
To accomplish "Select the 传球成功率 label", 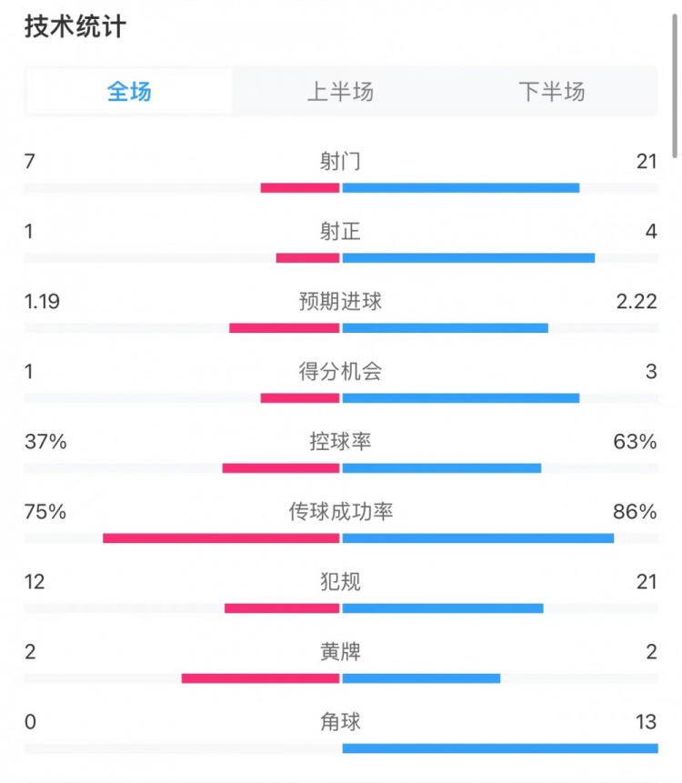I will coord(340,512).
